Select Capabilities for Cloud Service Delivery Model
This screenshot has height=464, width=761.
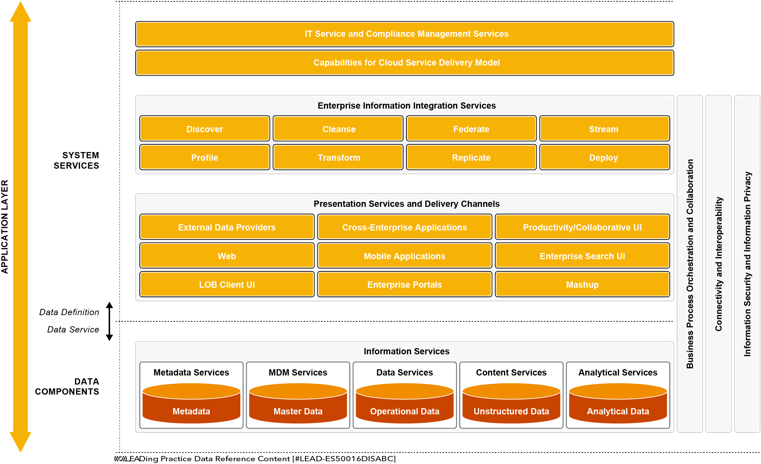click(405, 63)
